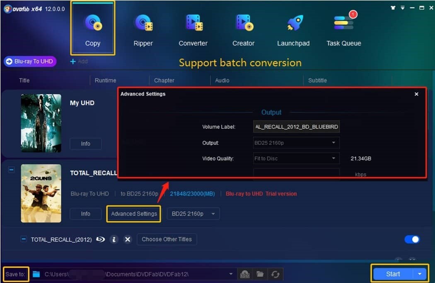Screen dimensions: 435x283
Task: Open the Ripper module
Action: point(143,27)
